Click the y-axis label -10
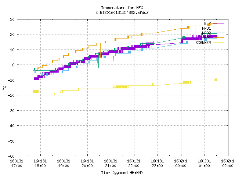235x176 pixels. tap(11, 80)
